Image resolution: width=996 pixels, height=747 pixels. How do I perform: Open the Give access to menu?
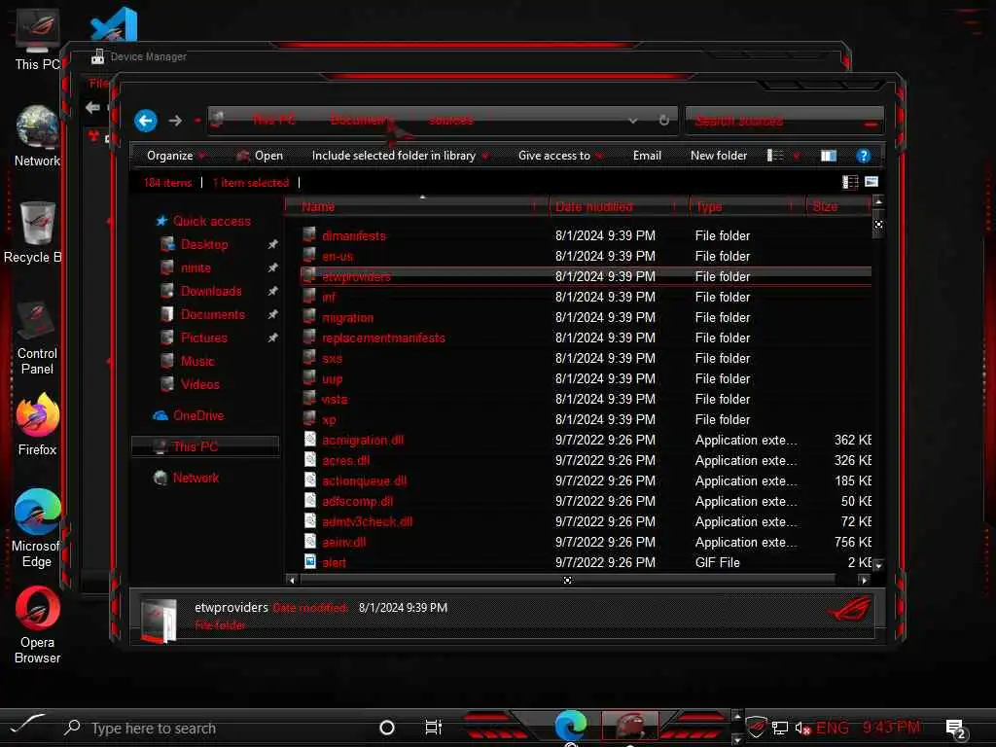pos(560,156)
